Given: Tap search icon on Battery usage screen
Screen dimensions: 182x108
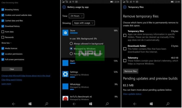Looking at the screenshot, I should coord(107,104).
